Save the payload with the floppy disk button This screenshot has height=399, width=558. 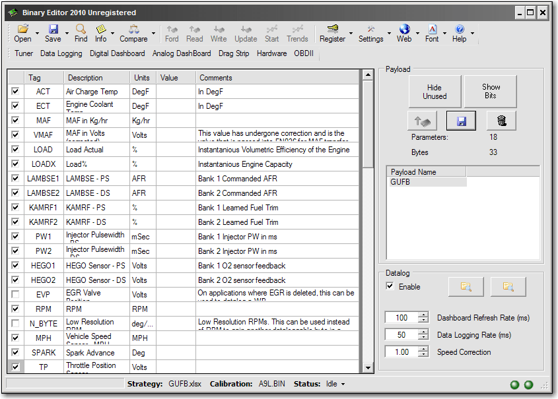462,121
